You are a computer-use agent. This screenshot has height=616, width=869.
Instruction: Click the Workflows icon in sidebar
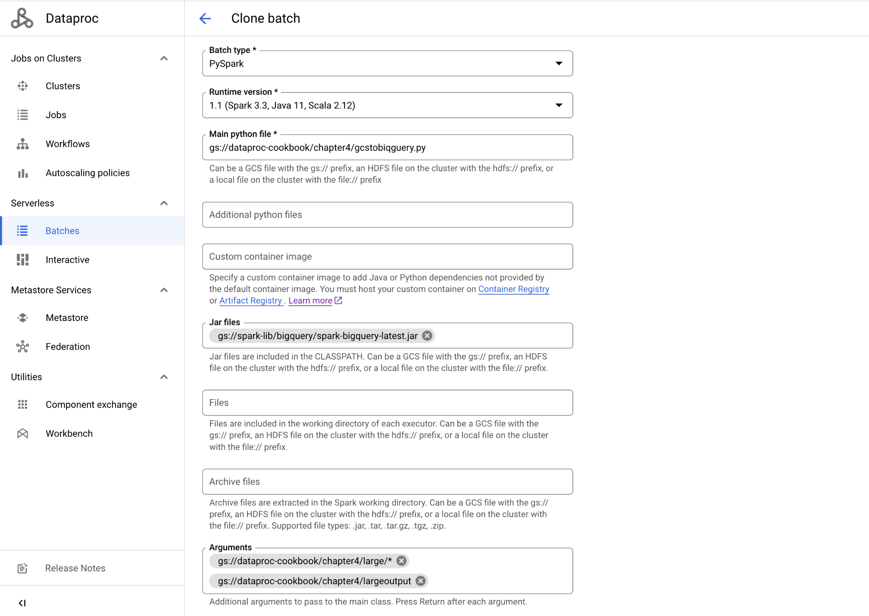[x=23, y=144]
